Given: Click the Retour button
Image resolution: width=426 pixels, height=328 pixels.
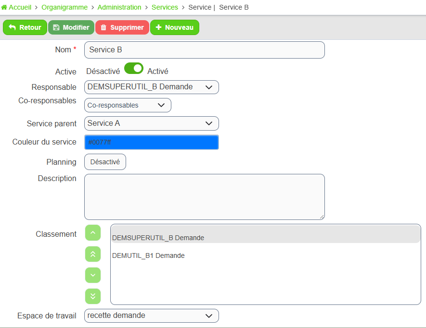Looking at the screenshot, I should coord(25,27).
